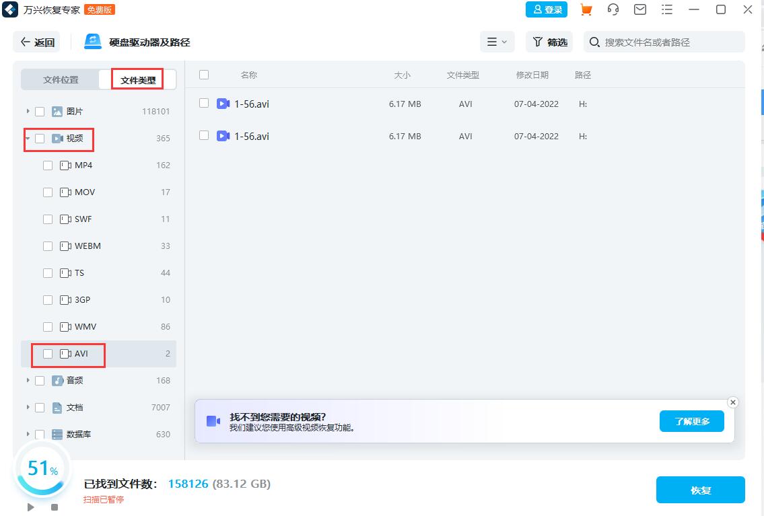Check the 视频 category checkbox
764x516 pixels.
point(40,138)
